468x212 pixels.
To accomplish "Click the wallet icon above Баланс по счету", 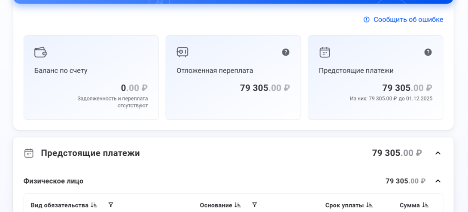I will coord(40,52).
